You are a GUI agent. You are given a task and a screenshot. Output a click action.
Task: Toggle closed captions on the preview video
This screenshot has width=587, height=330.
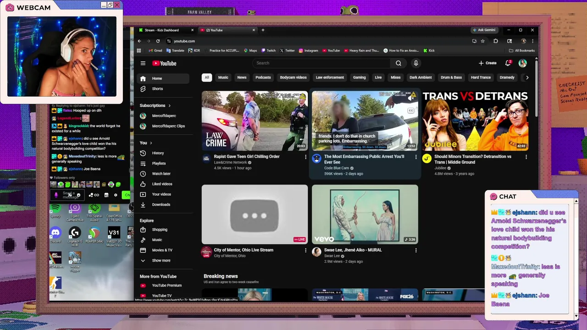411,110
